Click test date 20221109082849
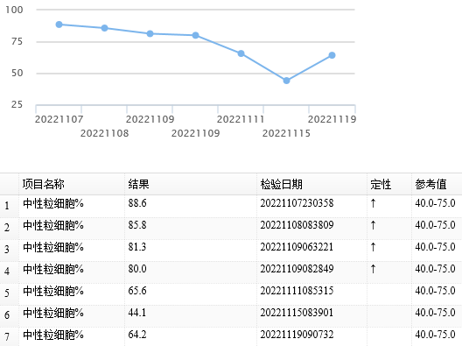 297,269
